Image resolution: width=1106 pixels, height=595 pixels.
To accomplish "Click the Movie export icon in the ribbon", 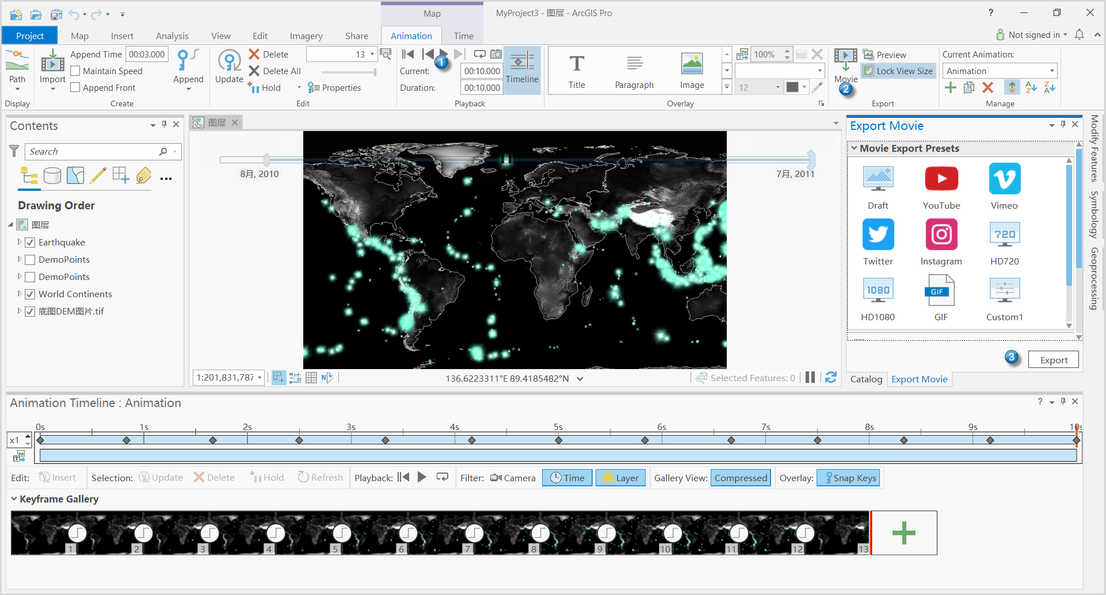I will [845, 63].
